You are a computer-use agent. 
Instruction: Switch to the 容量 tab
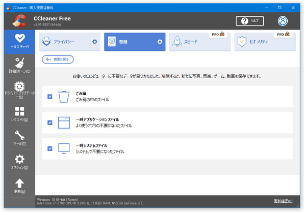(135, 42)
